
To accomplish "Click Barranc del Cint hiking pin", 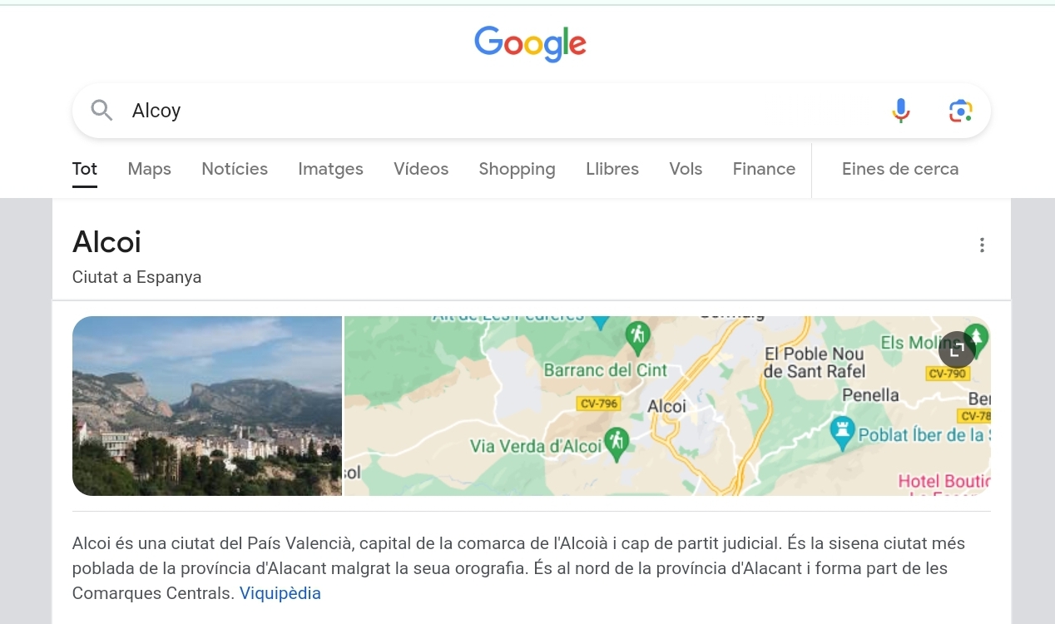I will point(637,336).
